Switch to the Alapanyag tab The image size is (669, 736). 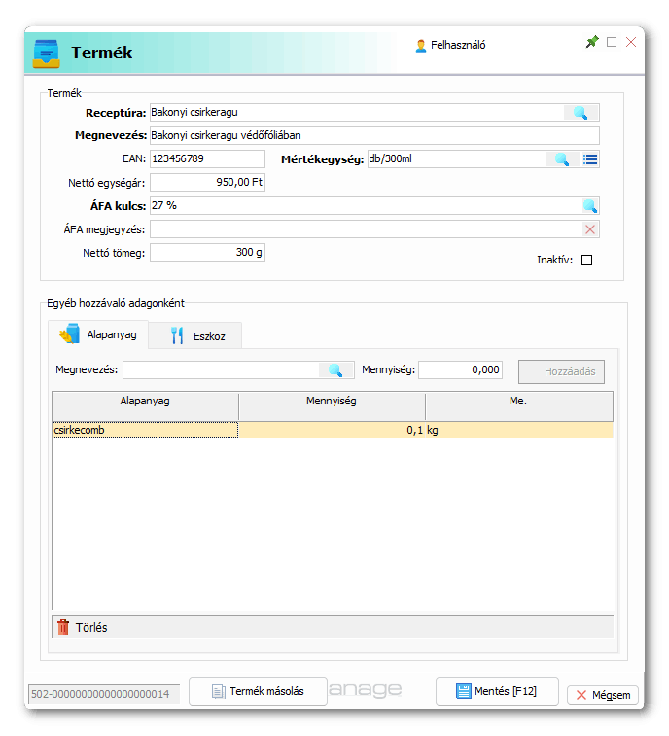click(98, 335)
